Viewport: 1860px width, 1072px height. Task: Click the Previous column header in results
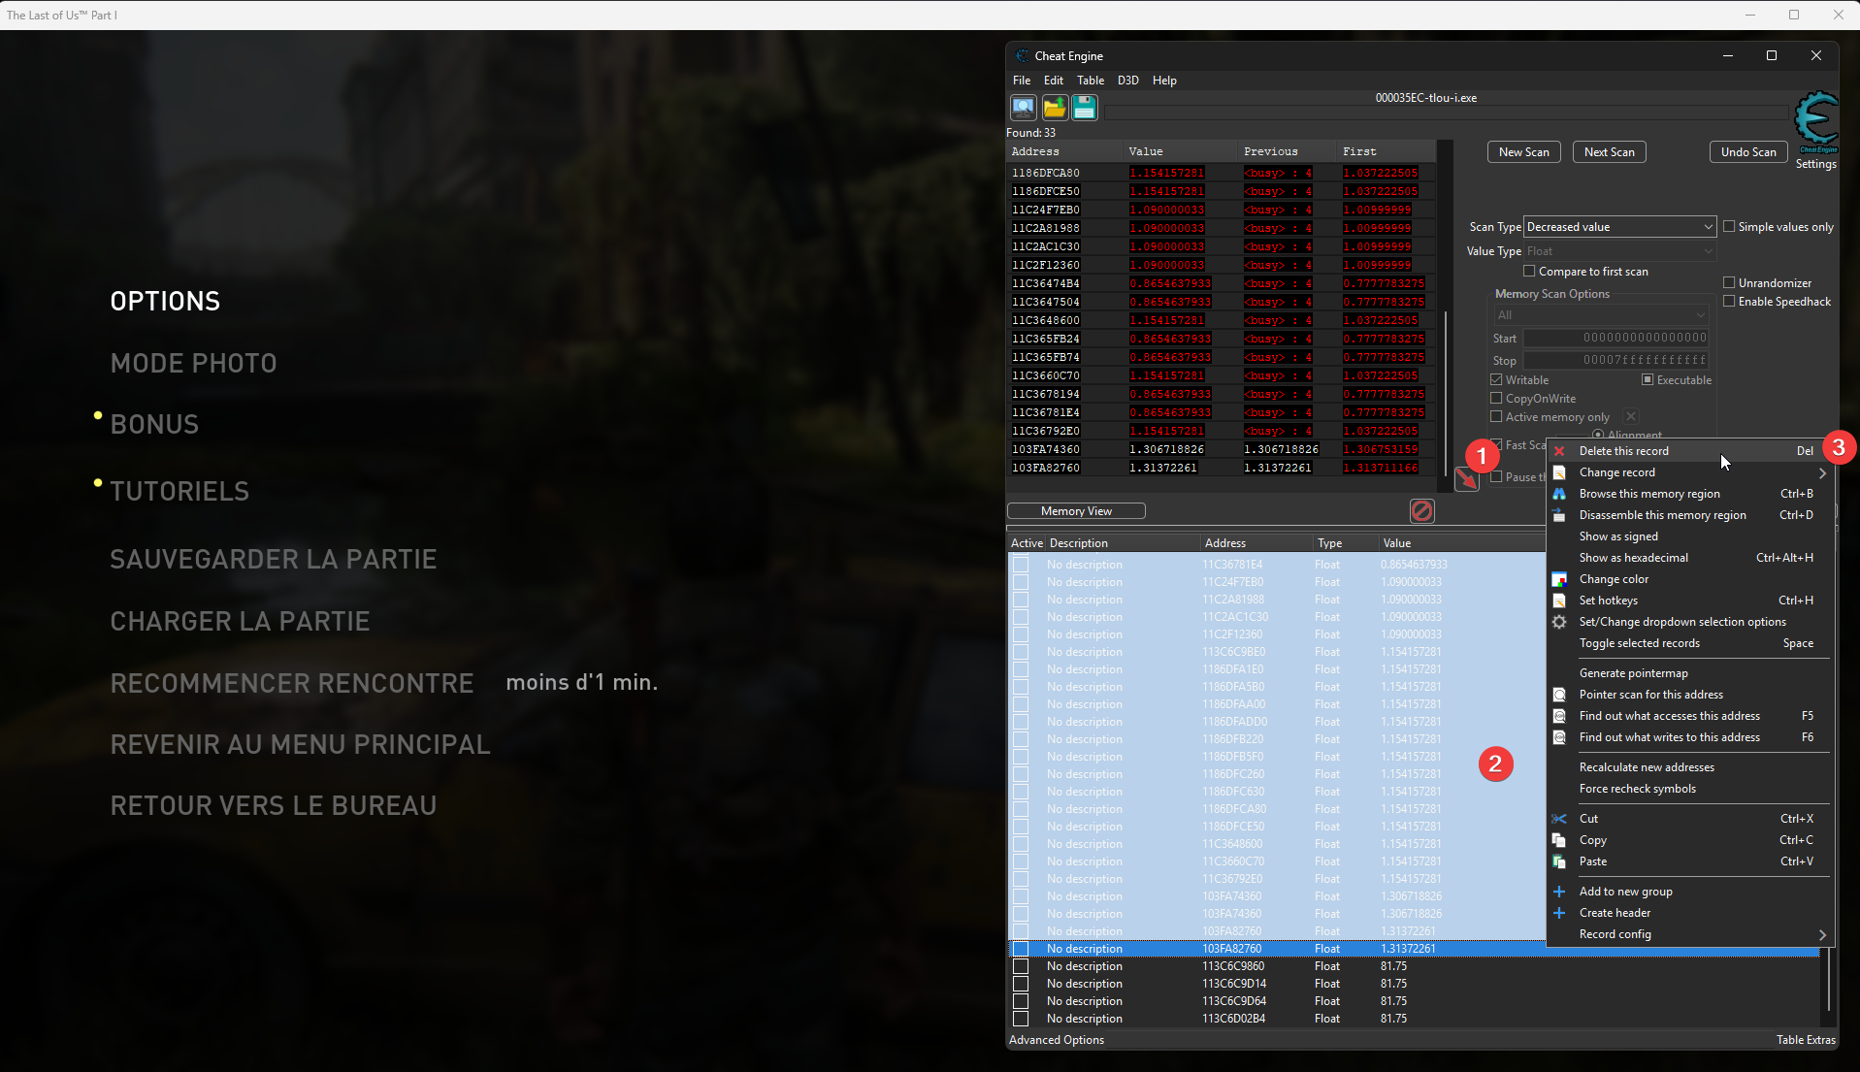1289,151
